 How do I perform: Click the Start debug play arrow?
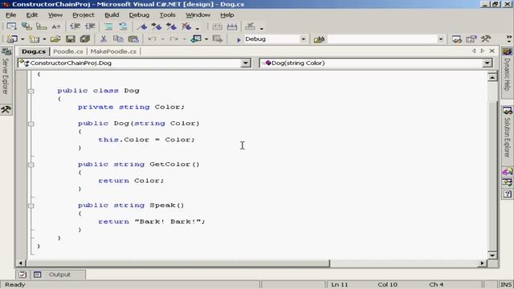[x=239, y=39]
